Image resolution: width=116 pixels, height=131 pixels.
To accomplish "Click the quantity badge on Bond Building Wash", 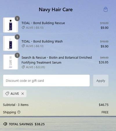I will pos(17,37).
